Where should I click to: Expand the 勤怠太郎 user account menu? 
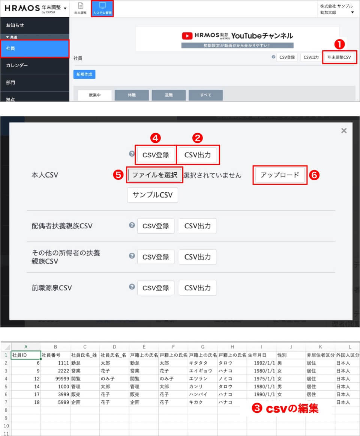pyautogui.click(x=352, y=12)
